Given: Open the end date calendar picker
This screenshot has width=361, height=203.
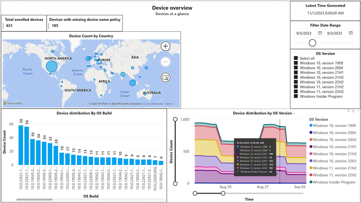Looking at the screenshot, I should pos(351,33).
